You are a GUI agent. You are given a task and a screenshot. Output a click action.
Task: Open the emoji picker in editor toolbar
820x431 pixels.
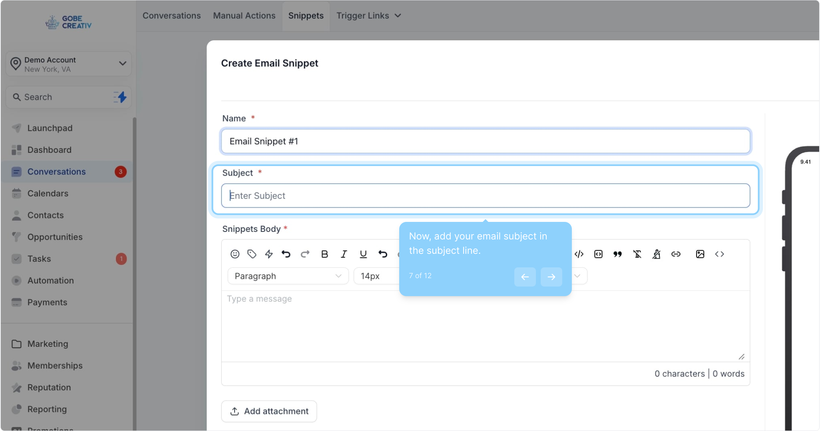click(235, 254)
